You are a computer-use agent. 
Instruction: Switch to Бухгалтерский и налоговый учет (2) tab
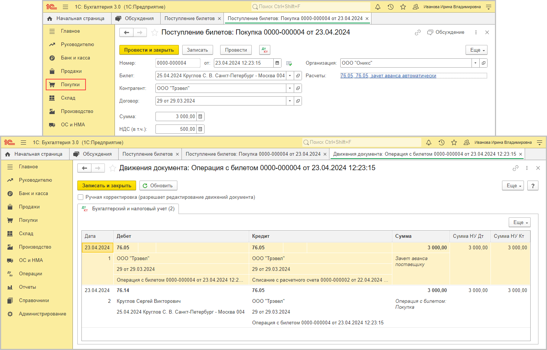pos(128,209)
